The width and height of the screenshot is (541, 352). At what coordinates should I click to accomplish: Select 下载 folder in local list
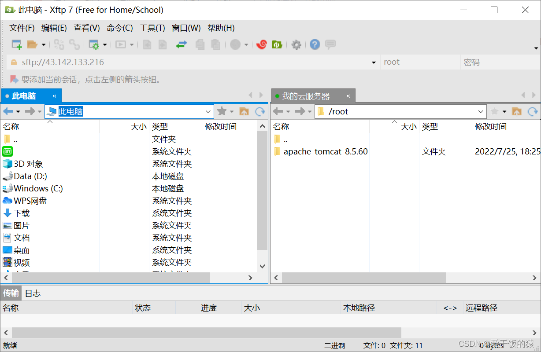pyautogui.click(x=22, y=213)
